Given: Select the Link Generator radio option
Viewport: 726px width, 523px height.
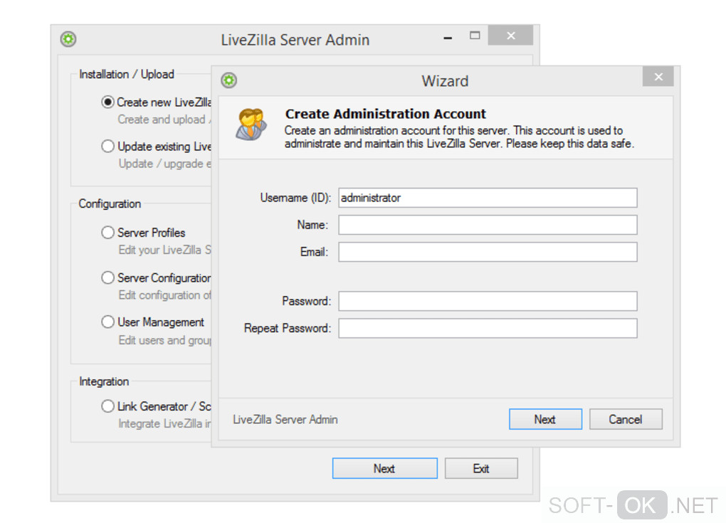Looking at the screenshot, I should coord(107,406).
